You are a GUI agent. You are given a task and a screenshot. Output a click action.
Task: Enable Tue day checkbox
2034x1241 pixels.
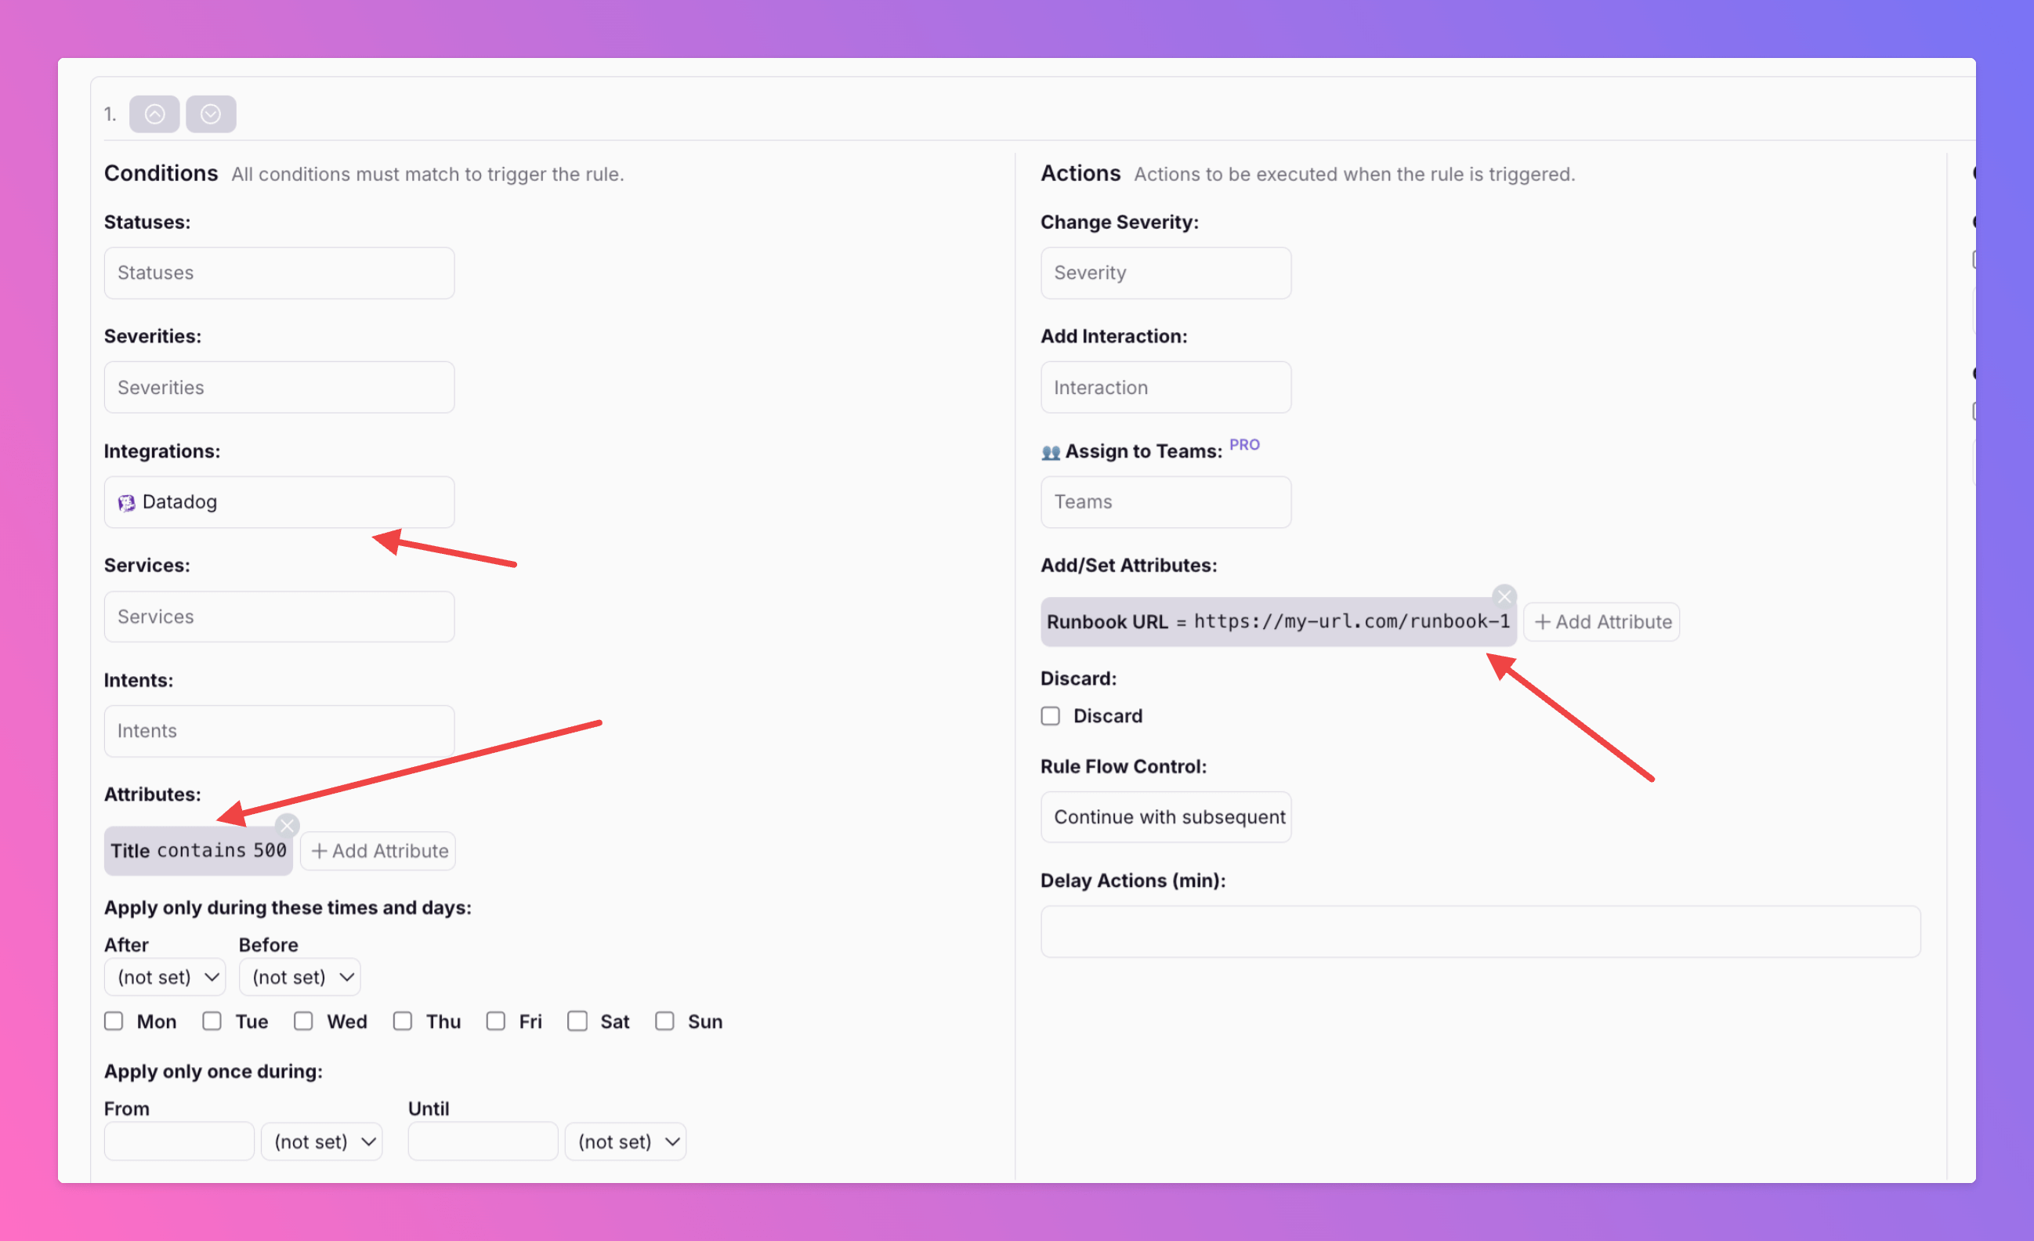[212, 1022]
